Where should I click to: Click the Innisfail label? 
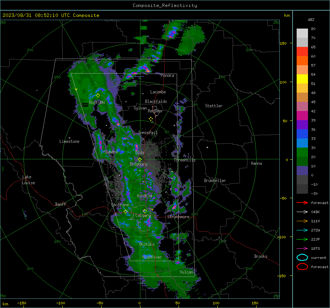[x=148, y=133]
